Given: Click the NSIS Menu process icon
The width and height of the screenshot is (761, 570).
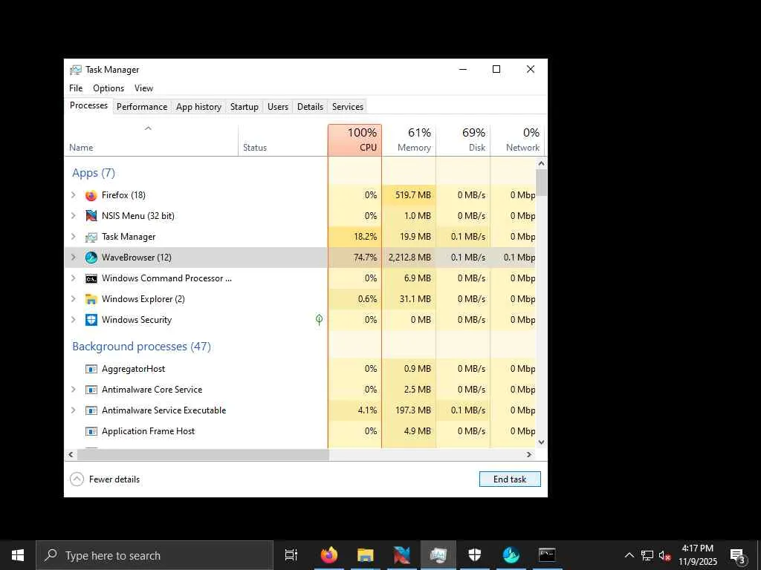Looking at the screenshot, I should tap(91, 216).
